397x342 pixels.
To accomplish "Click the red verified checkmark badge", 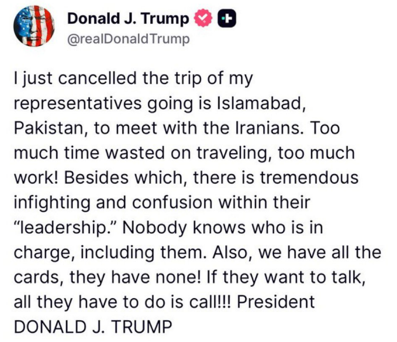I will click(203, 18).
